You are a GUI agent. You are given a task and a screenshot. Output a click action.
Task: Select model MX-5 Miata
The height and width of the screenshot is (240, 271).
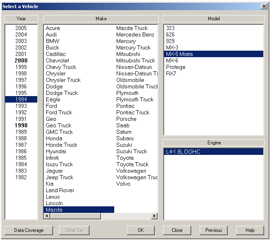click(x=213, y=54)
